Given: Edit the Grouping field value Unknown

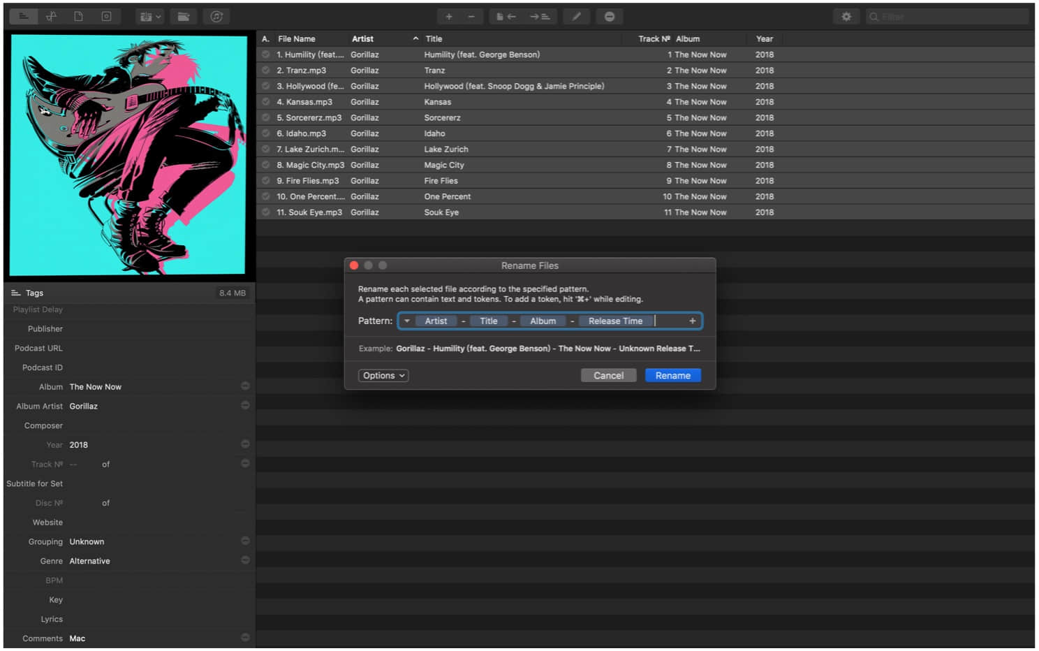Looking at the screenshot, I should [87, 542].
